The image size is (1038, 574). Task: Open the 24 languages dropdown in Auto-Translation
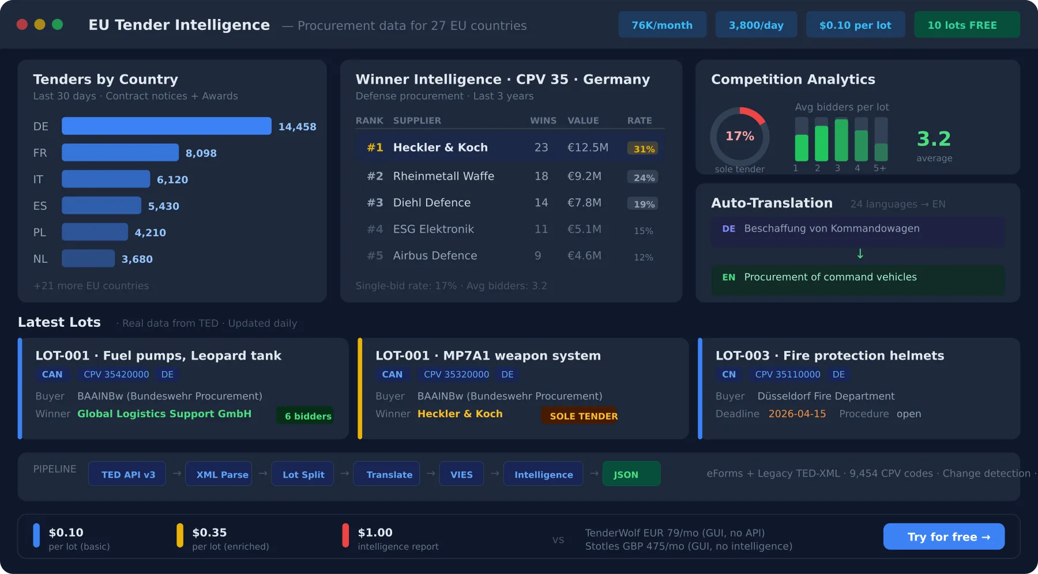pyautogui.click(x=897, y=204)
